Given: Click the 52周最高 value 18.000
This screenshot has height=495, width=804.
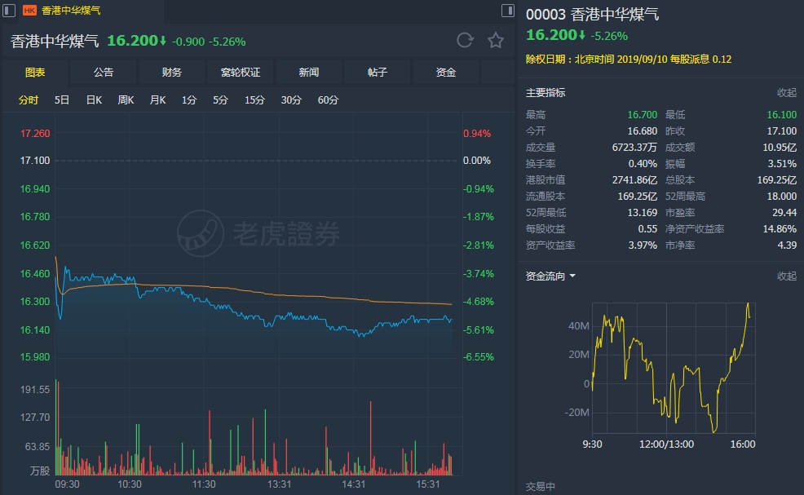Looking at the screenshot, I should (781, 197).
